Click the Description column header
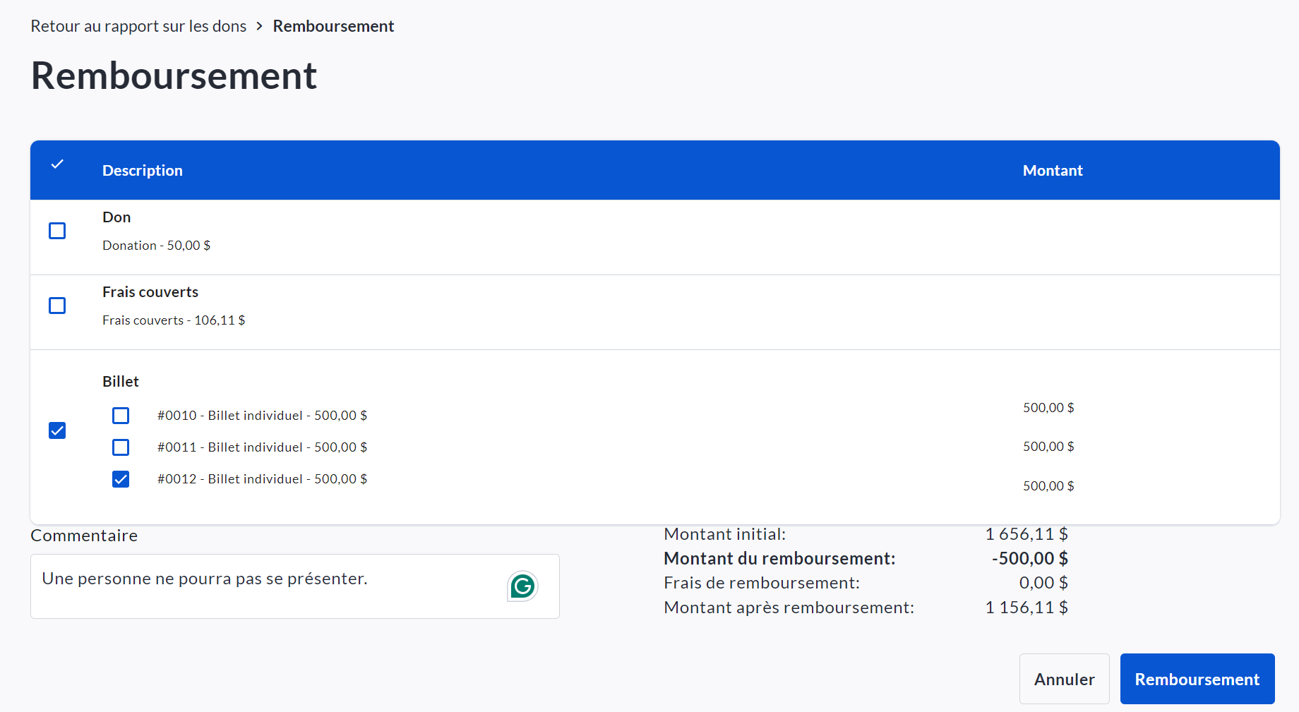Viewport: 1299px width, 712px height. [143, 171]
